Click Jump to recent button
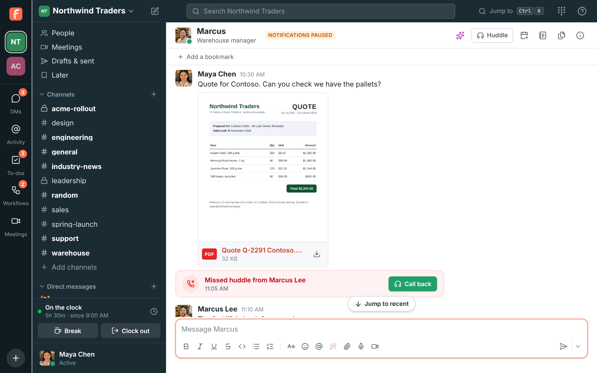Screen dimensions: 597x373 pyautogui.click(x=381, y=304)
